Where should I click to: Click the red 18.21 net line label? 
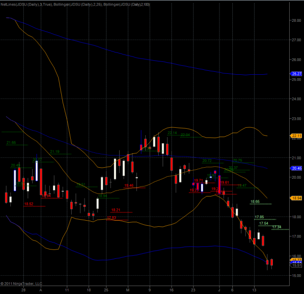[x=116, y=209]
